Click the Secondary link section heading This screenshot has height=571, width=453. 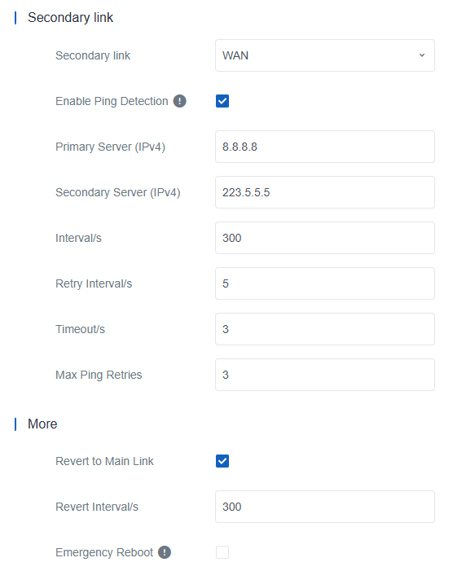[x=70, y=17]
